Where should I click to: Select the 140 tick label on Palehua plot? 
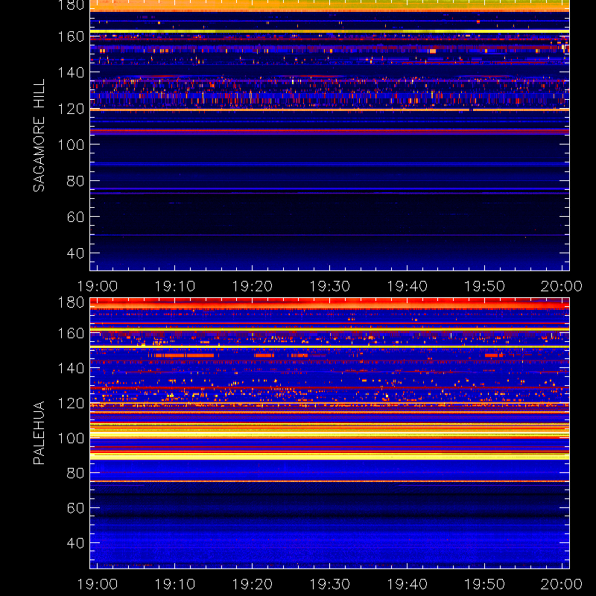coord(71,368)
